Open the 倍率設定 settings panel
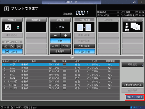The image size is (145, 109). coord(60,20)
